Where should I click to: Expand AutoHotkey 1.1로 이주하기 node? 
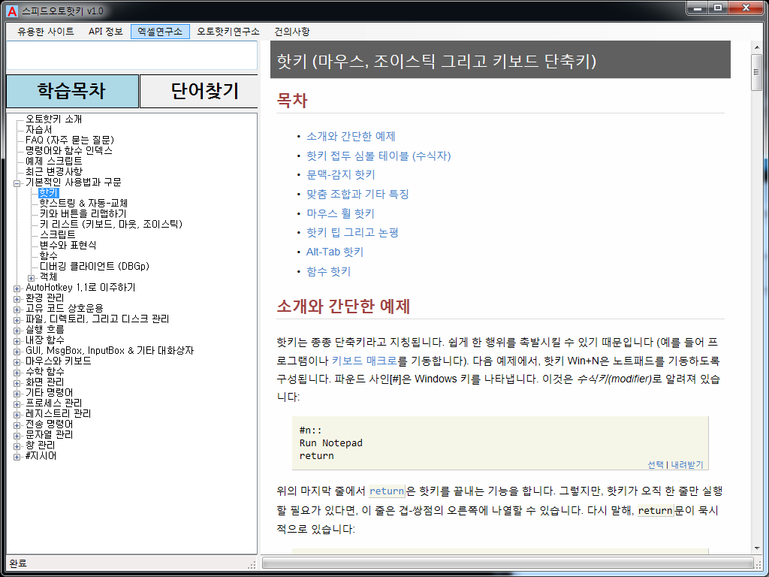coord(17,288)
